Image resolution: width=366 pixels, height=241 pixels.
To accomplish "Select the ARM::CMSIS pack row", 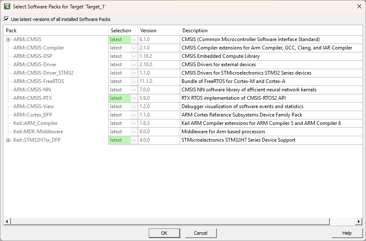I will click(27, 39).
